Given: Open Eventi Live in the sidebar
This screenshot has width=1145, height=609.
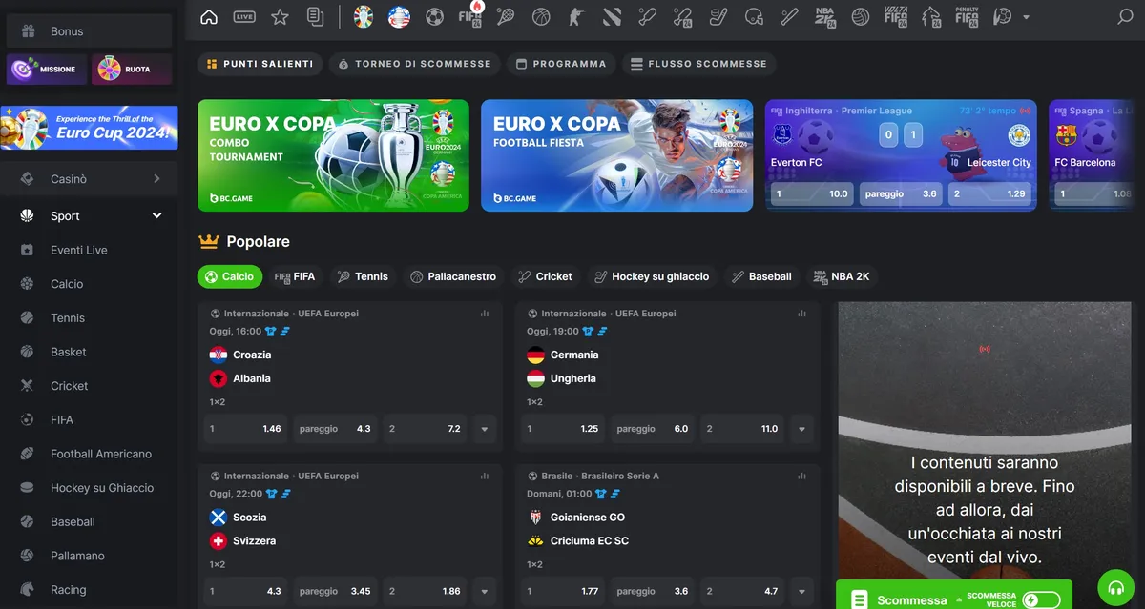Looking at the screenshot, I should [x=78, y=250].
